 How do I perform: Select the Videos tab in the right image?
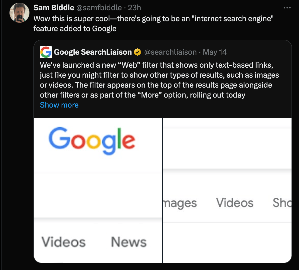(235, 203)
